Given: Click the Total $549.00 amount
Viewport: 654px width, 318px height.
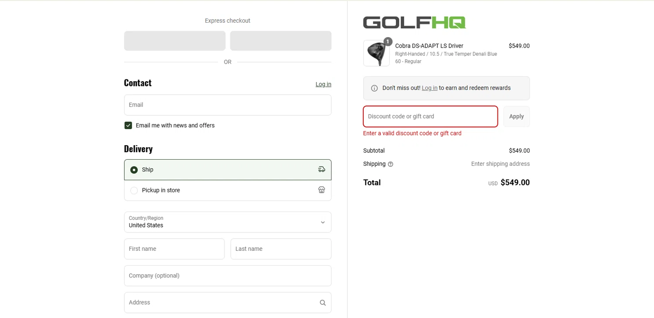Looking at the screenshot, I should 515,183.
